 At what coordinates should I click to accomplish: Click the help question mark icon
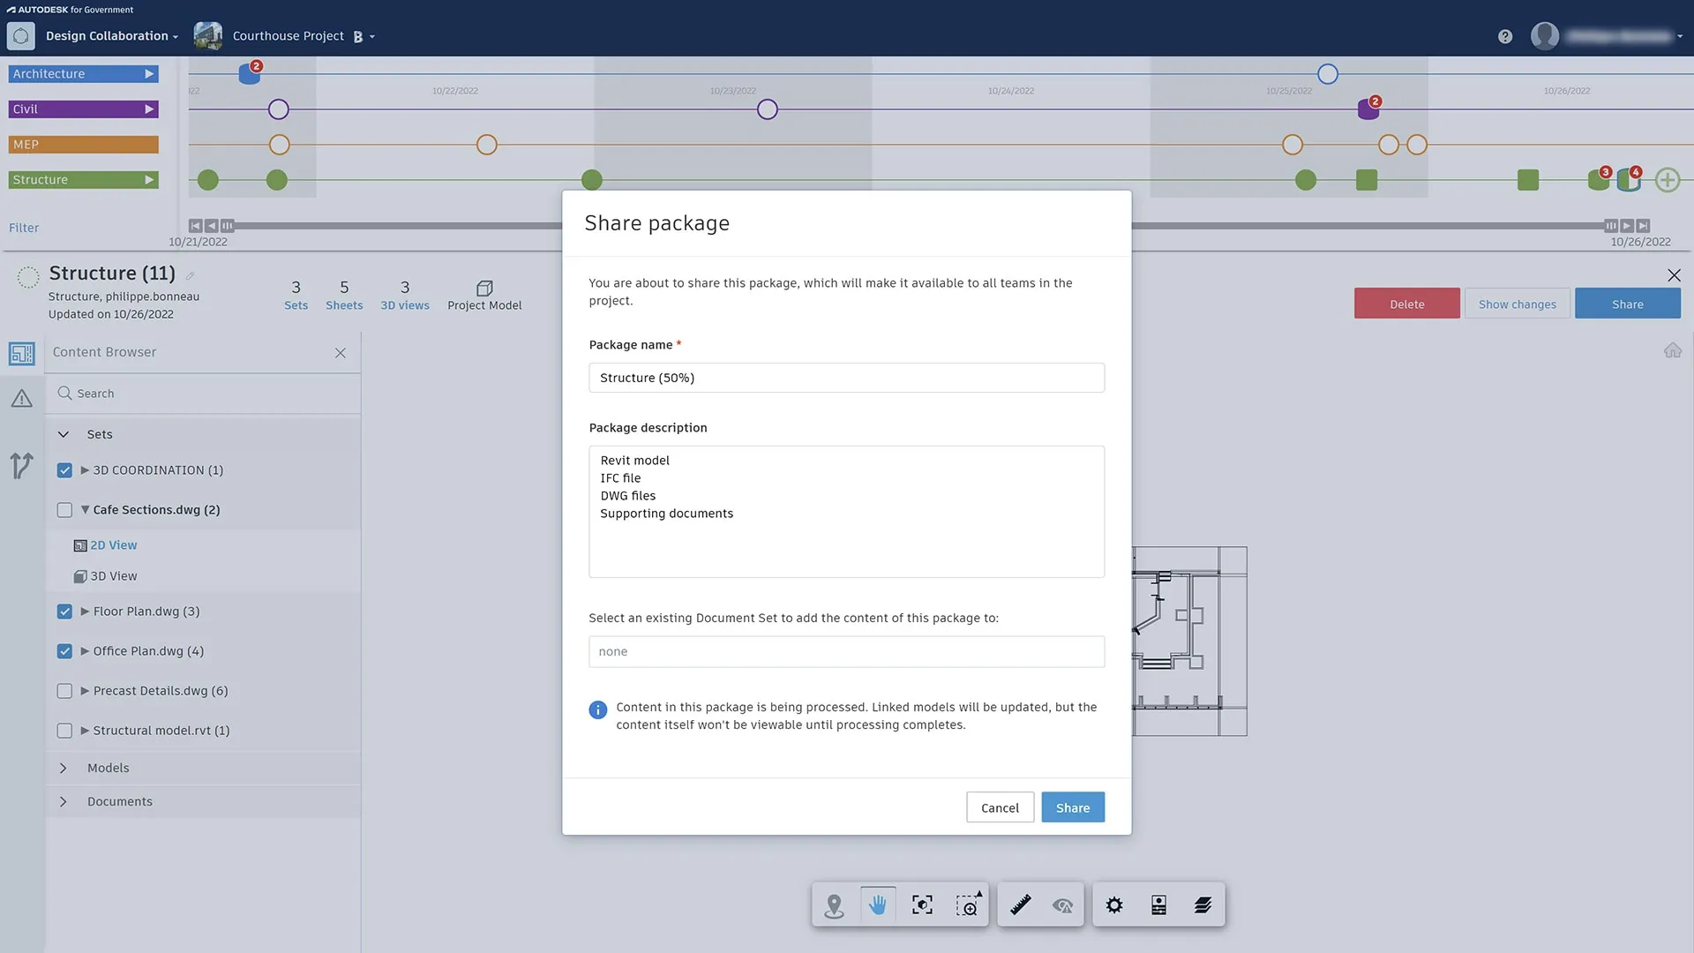pos(1505,36)
